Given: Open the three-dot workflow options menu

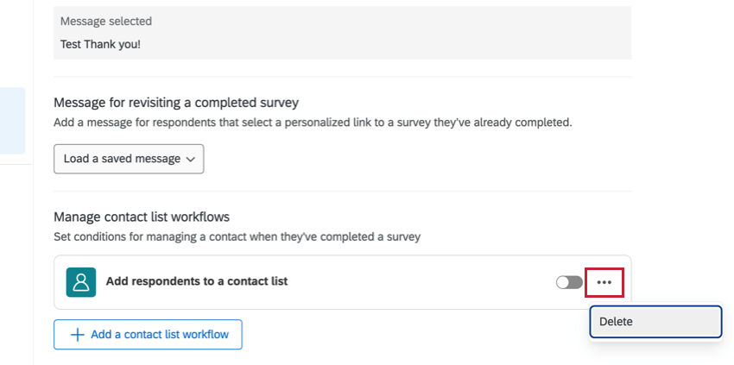Looking at the screenshot, I should pos(604,282).
